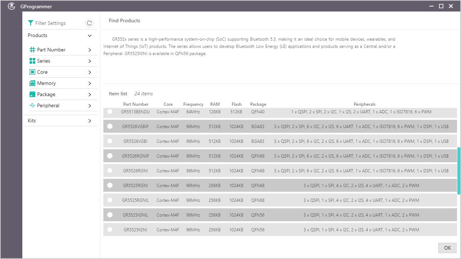Click the GR5526VGBIP part number text
This screenshot has width=461, height=259.
pyautogui.click(x=135, y=127)
